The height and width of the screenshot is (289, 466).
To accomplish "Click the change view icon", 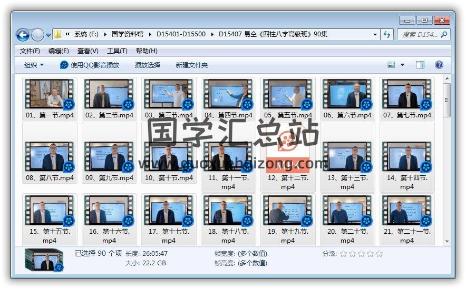I will point(391,65).
